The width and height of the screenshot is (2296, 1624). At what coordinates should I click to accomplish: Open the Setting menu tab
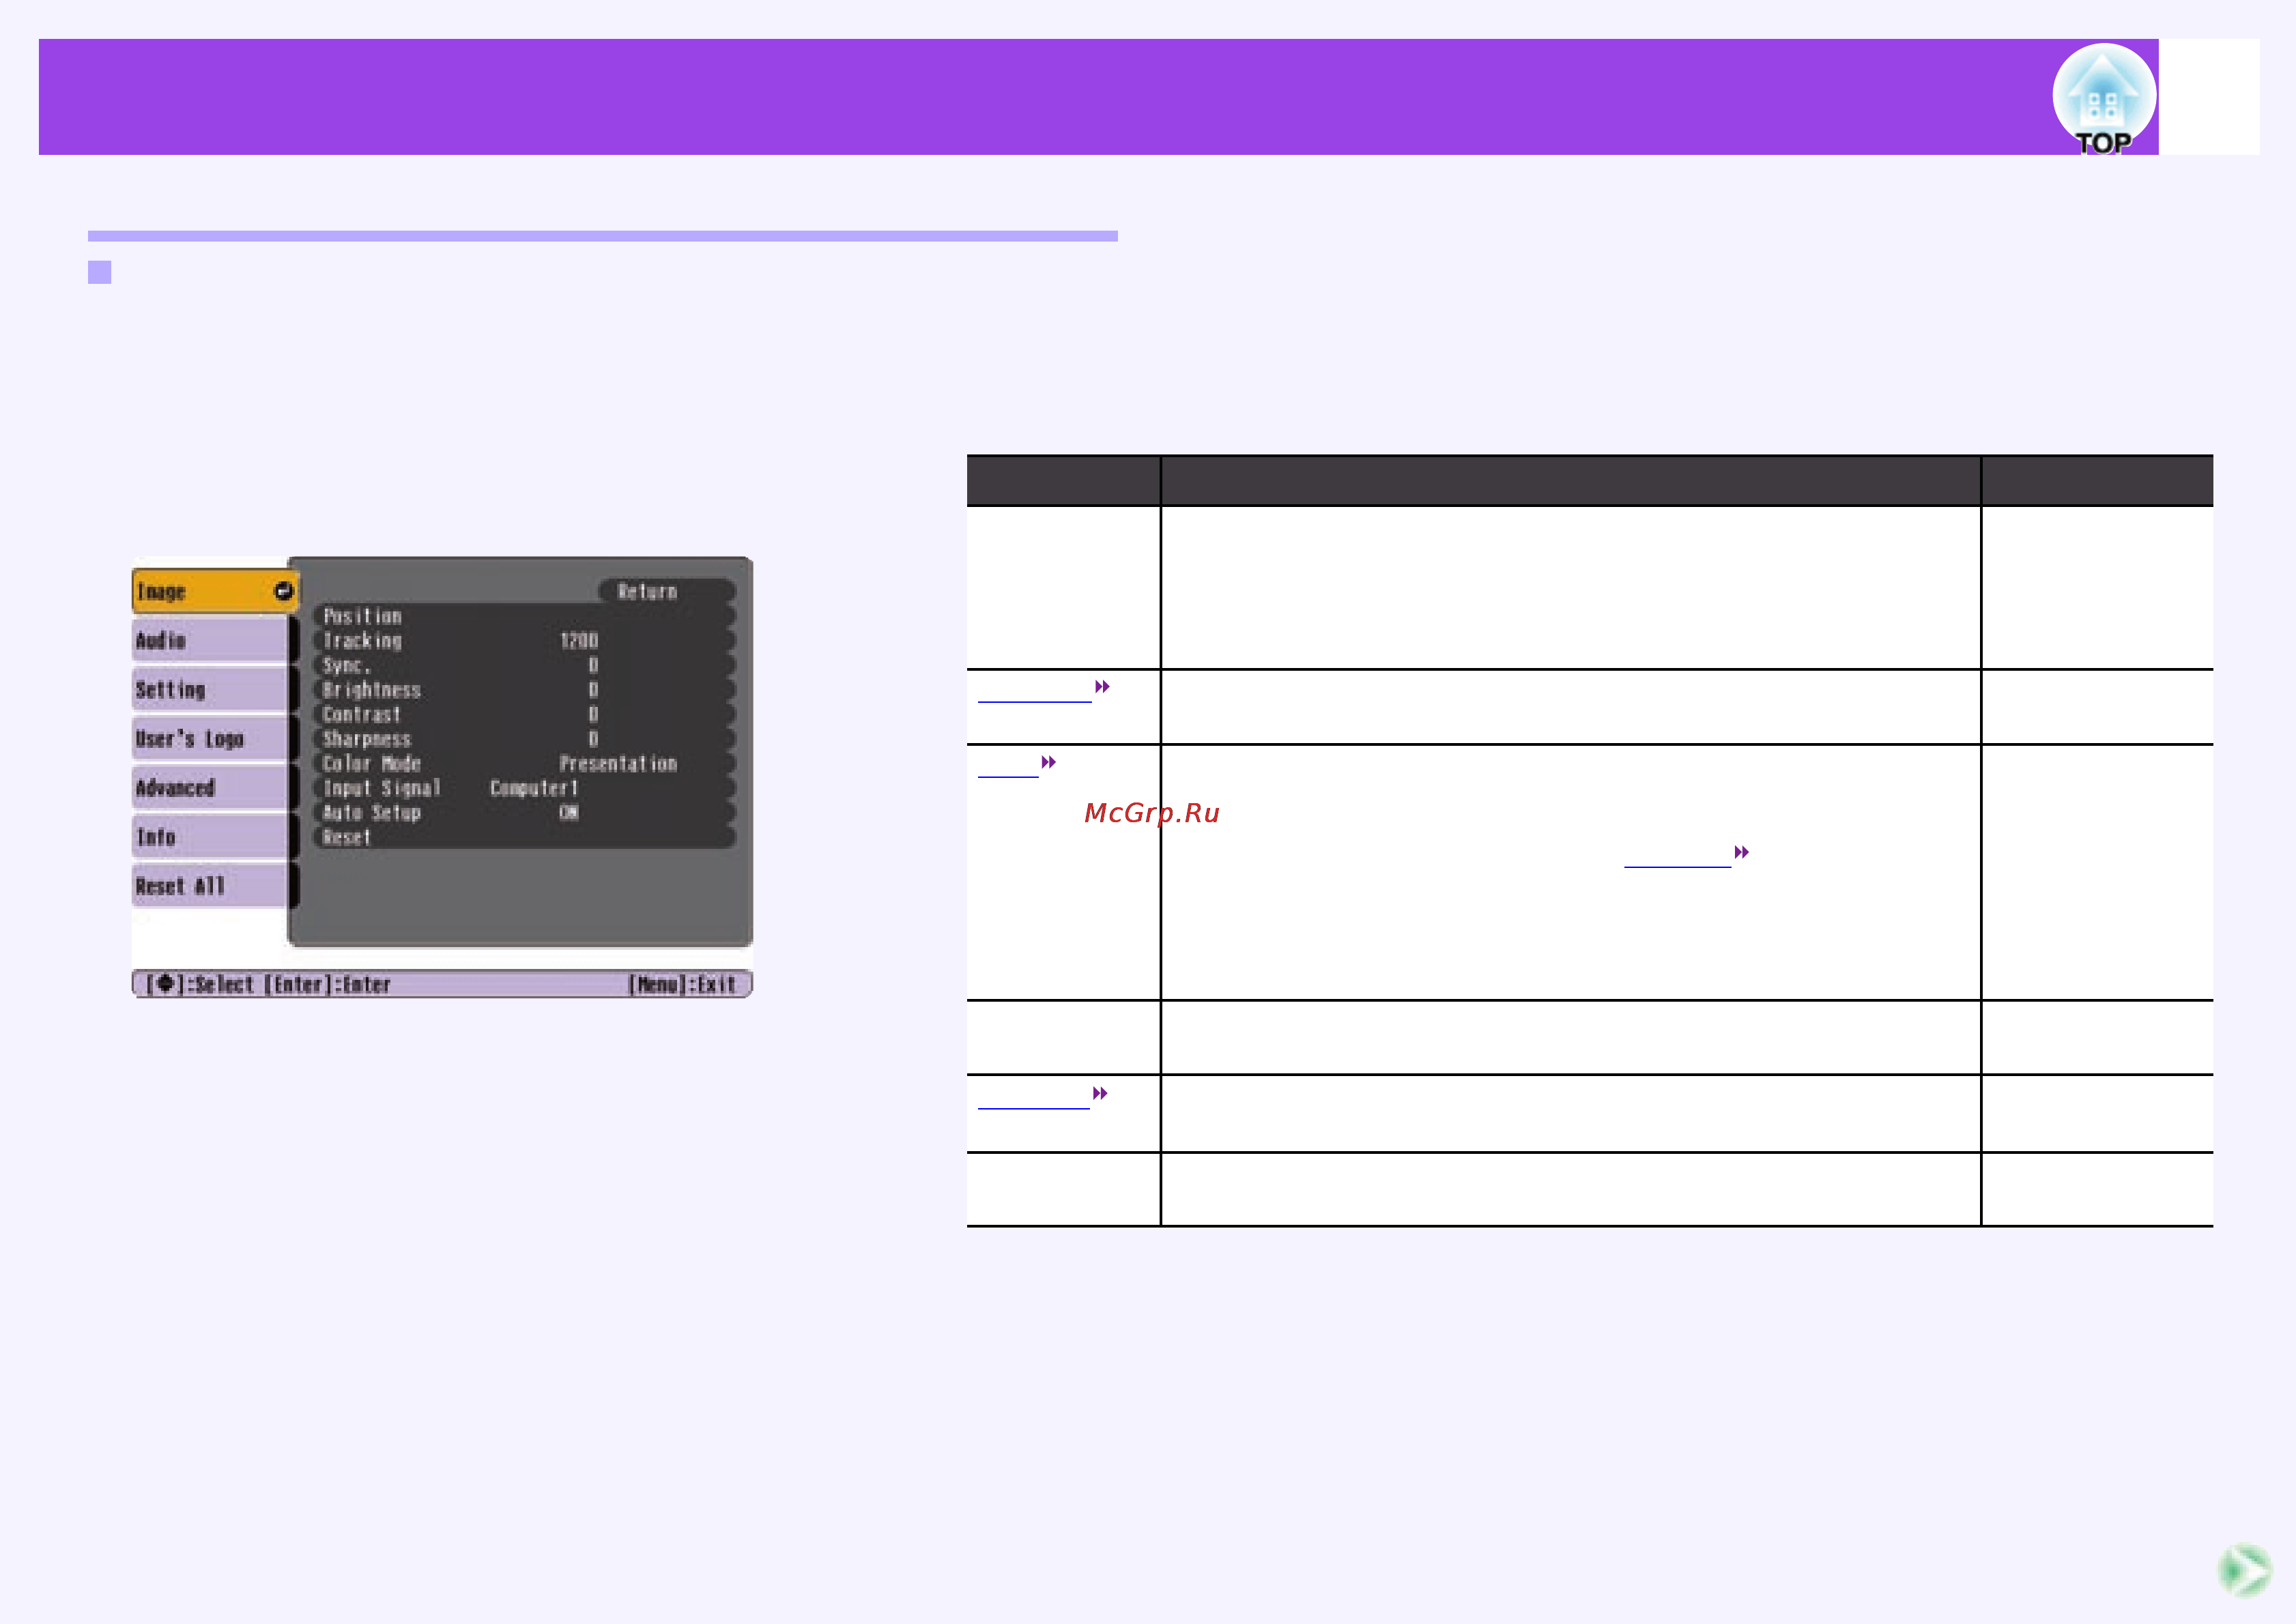tap(210, 689)
